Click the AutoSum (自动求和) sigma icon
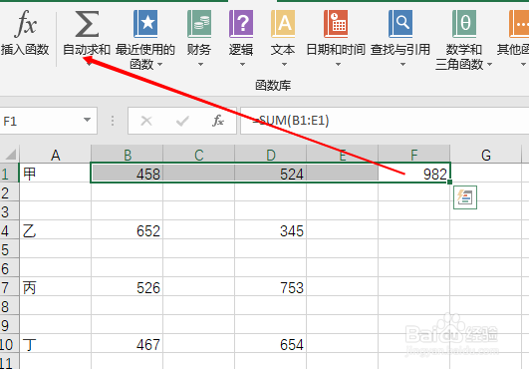The image size is (529, 369). tap(87, 24)
